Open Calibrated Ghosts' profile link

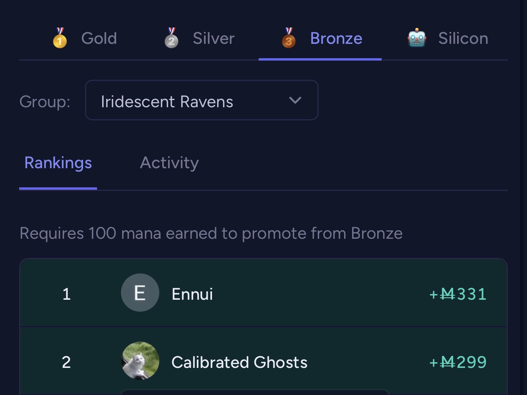pyautogui.click(x=239, y=362)
